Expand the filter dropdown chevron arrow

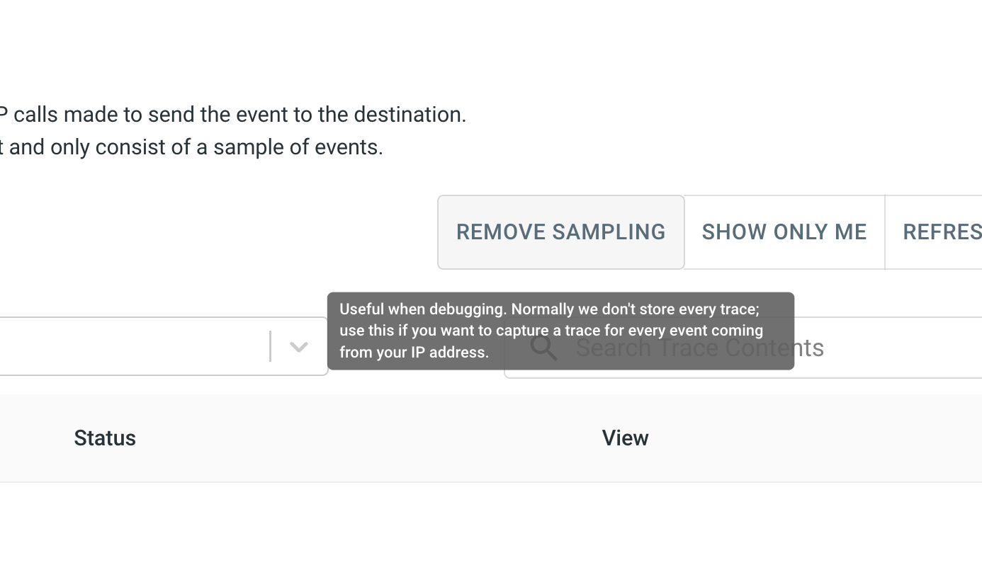point(299,347)
